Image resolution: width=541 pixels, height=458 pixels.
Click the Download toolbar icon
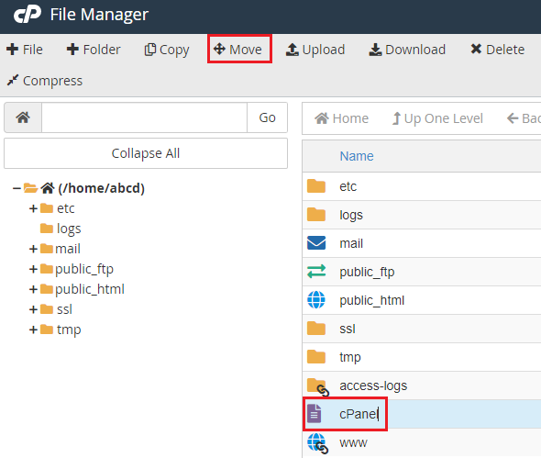coord(375,50)
